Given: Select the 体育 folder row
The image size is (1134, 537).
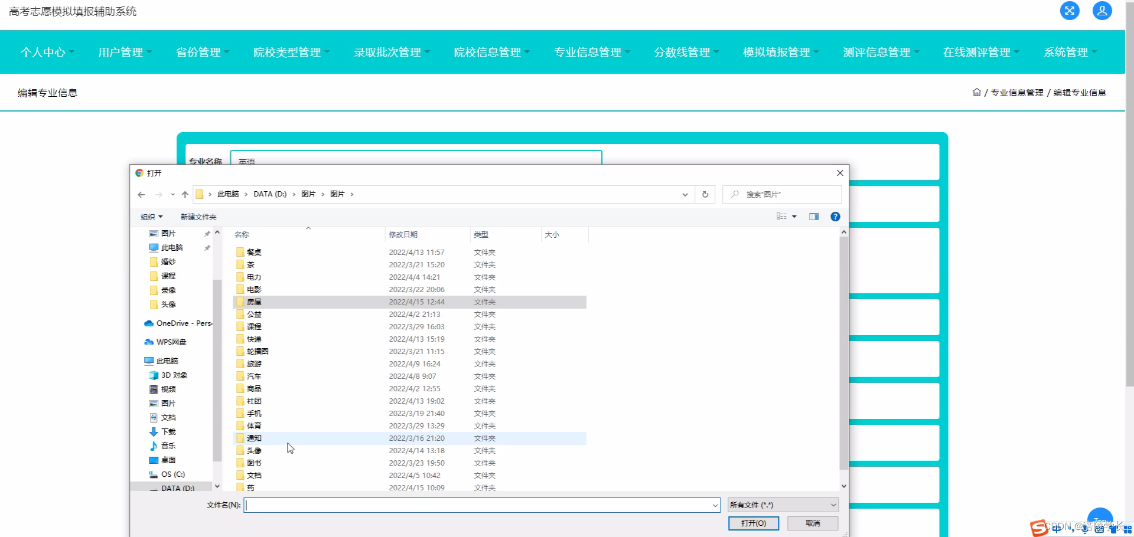Looking at the screenshot, I should click(410, 425).
